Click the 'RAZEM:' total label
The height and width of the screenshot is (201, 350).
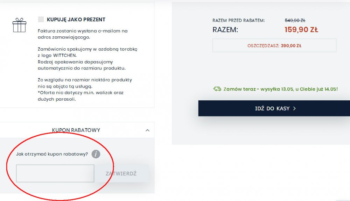tap(225, 30)
